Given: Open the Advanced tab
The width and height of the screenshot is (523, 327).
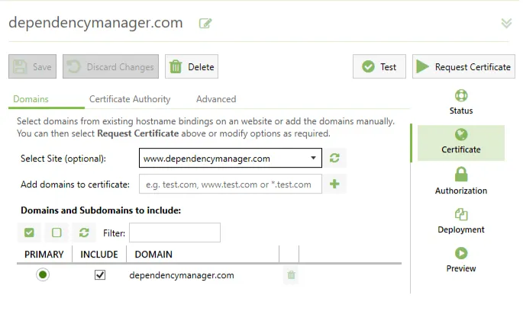Looking at the screenshot, I should 216,99.
